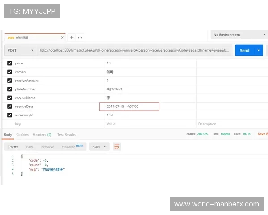Expand the Send button arrow options
This screenshot has width=268, height=215.
(x=258, y=51)
